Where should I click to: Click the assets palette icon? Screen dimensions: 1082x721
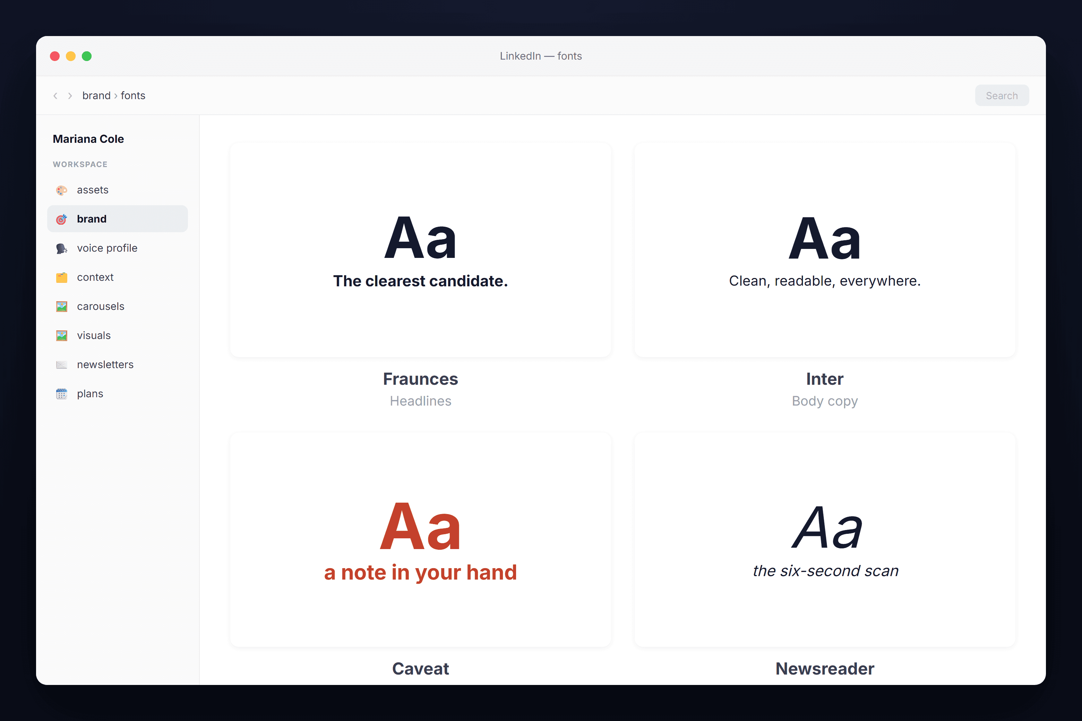pyautogui.click(x=62, y=190)
